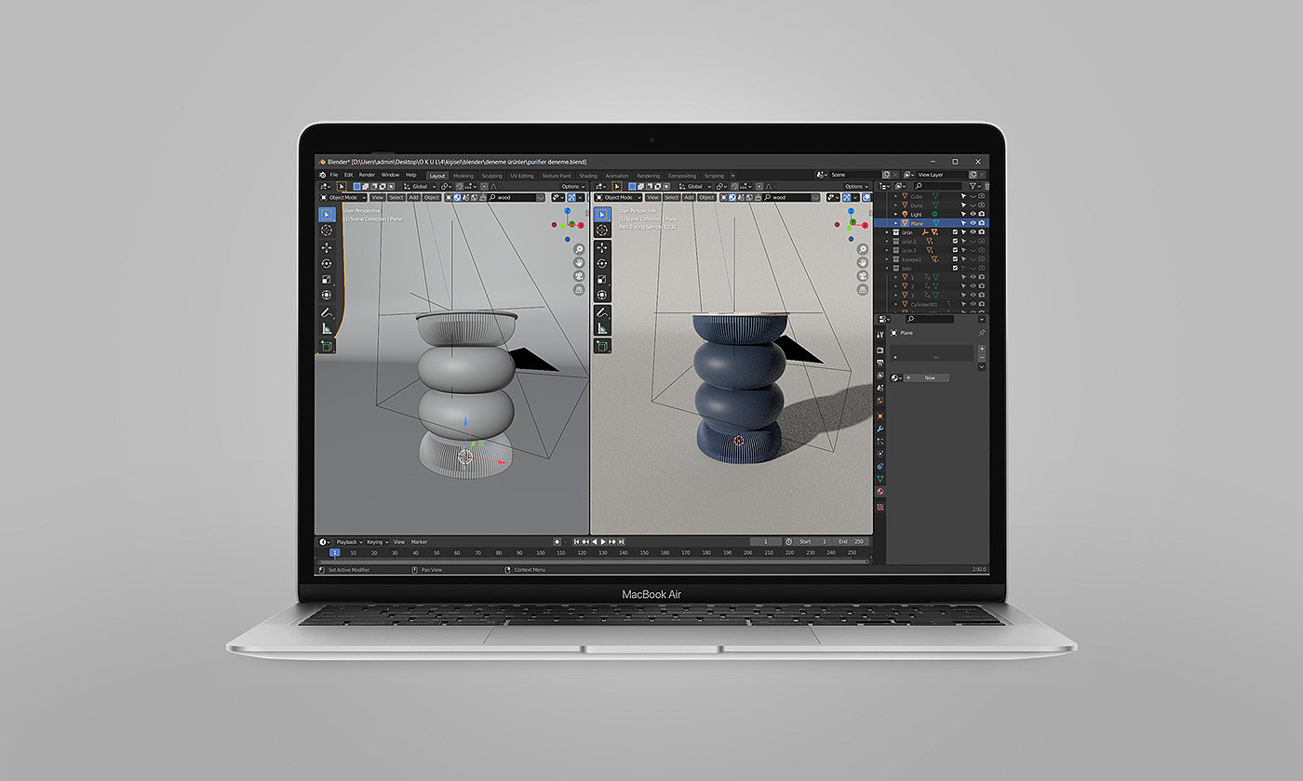Image resolution: width=1303 pixels, height=781 pixels.
Task: Click the New material button
Action: click(928, 377)
